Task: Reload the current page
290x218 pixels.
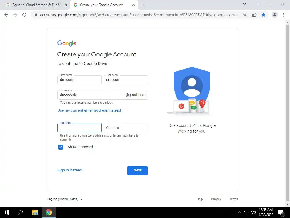Action: click(x=24, y=15)
